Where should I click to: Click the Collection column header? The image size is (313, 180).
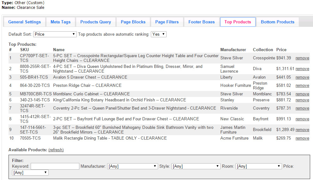tap(263, 50)
